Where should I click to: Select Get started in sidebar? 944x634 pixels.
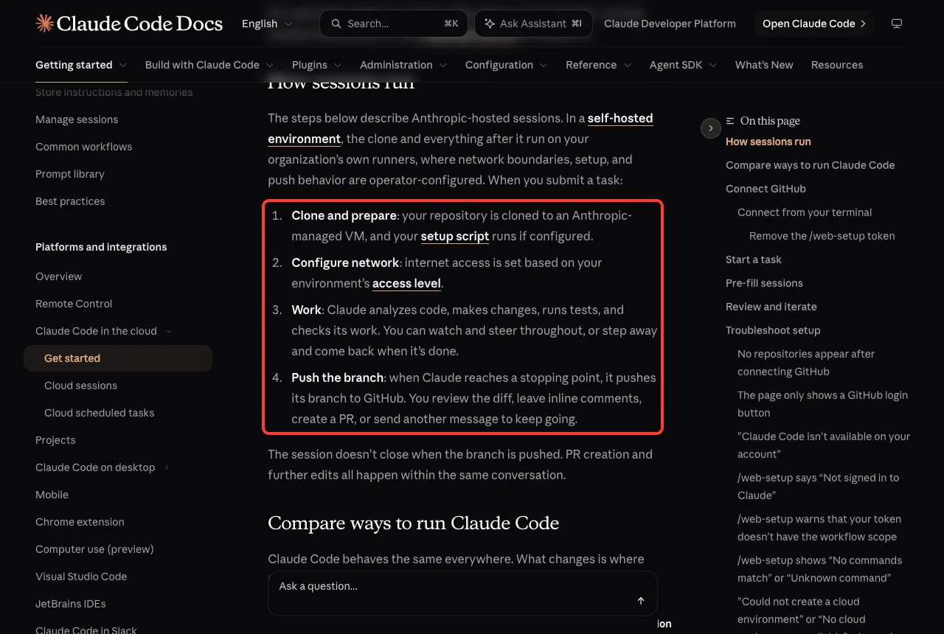coord(118,358)
